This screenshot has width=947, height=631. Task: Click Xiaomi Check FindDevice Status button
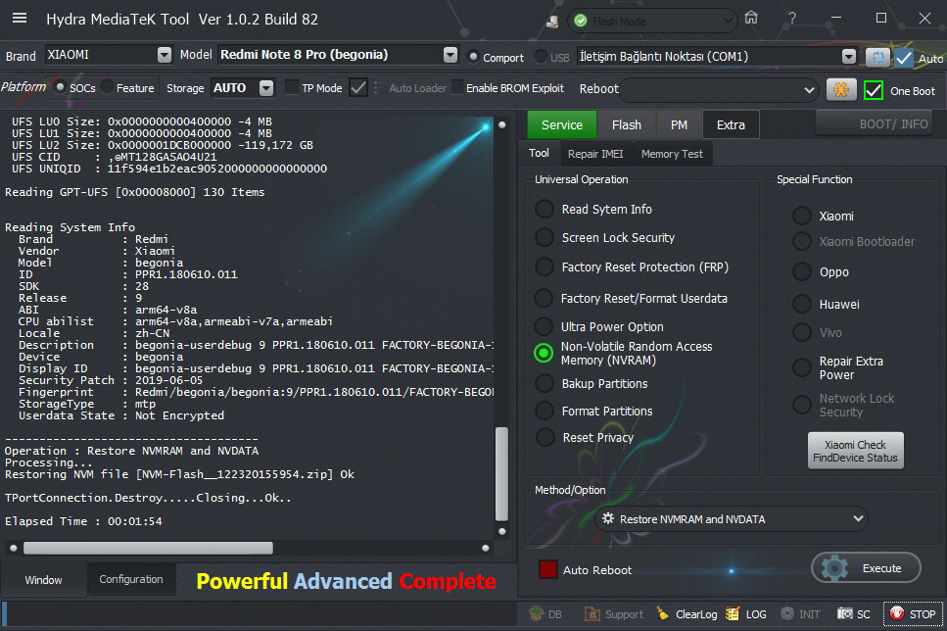click(x=855, y=451)
